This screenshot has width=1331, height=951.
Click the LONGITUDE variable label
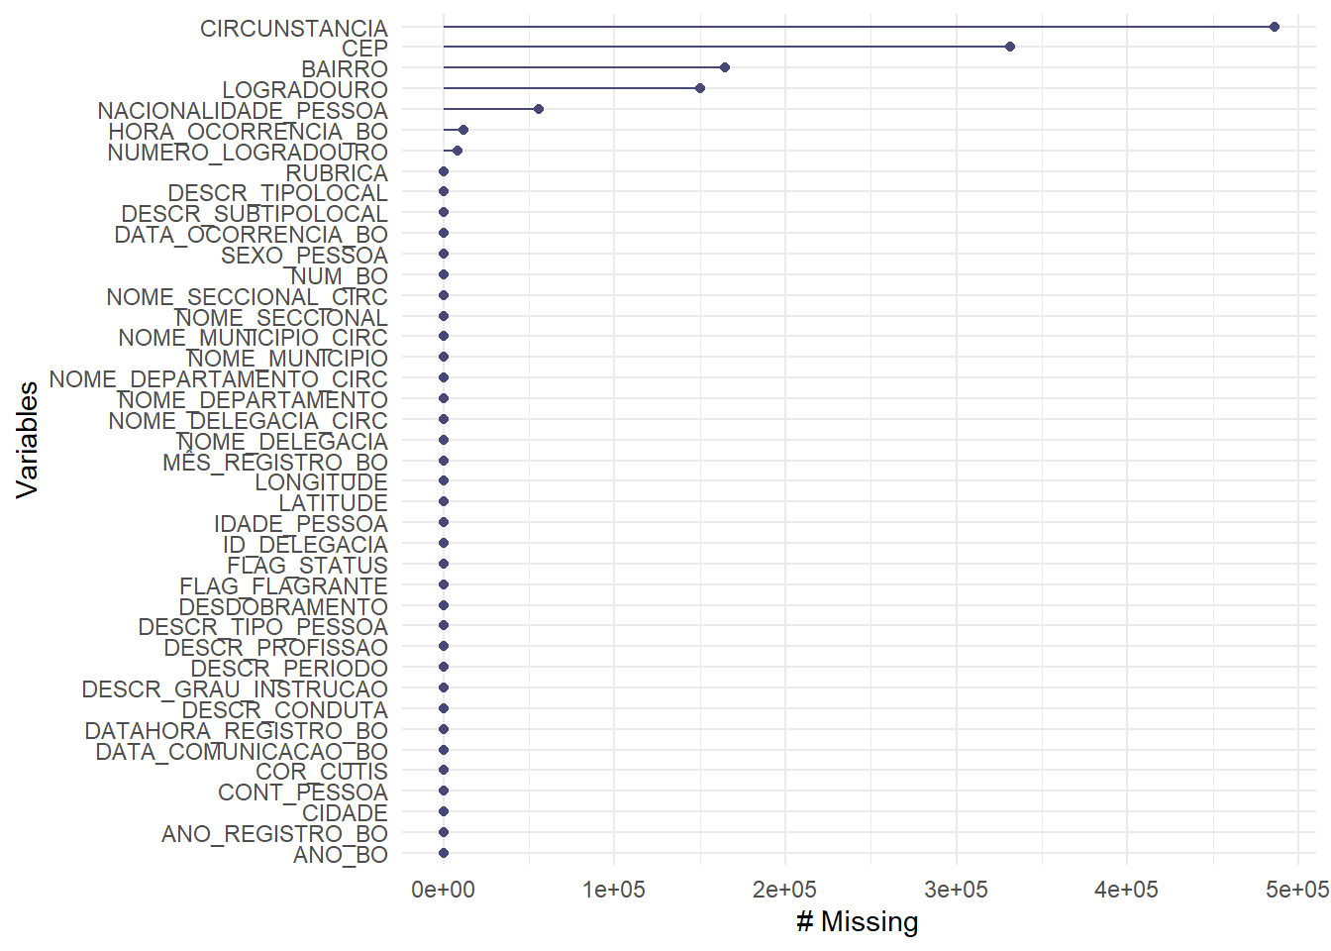pos(321,482)
